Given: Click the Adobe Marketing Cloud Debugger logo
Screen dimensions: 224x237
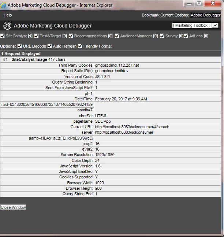Looking at the screenshot, I should 7,26.
